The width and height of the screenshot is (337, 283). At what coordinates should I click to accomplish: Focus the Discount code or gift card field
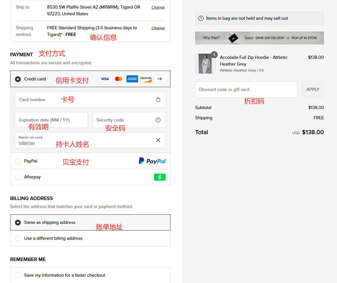click(246, 89)
